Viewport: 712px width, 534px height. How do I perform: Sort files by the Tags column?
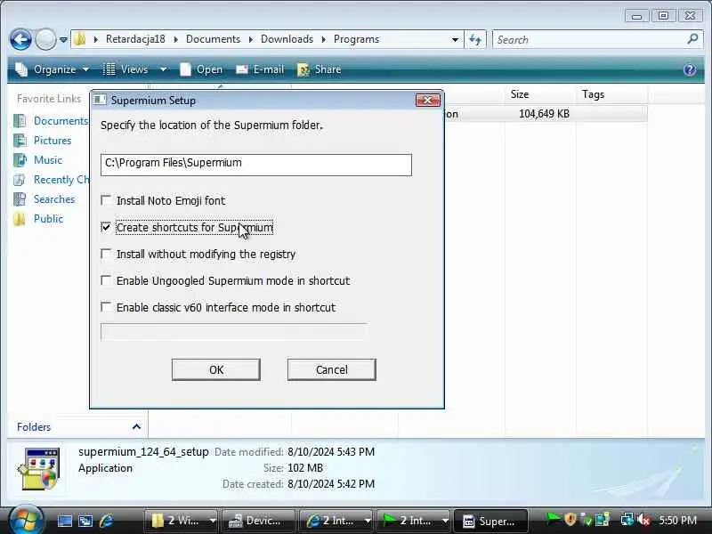611,94
